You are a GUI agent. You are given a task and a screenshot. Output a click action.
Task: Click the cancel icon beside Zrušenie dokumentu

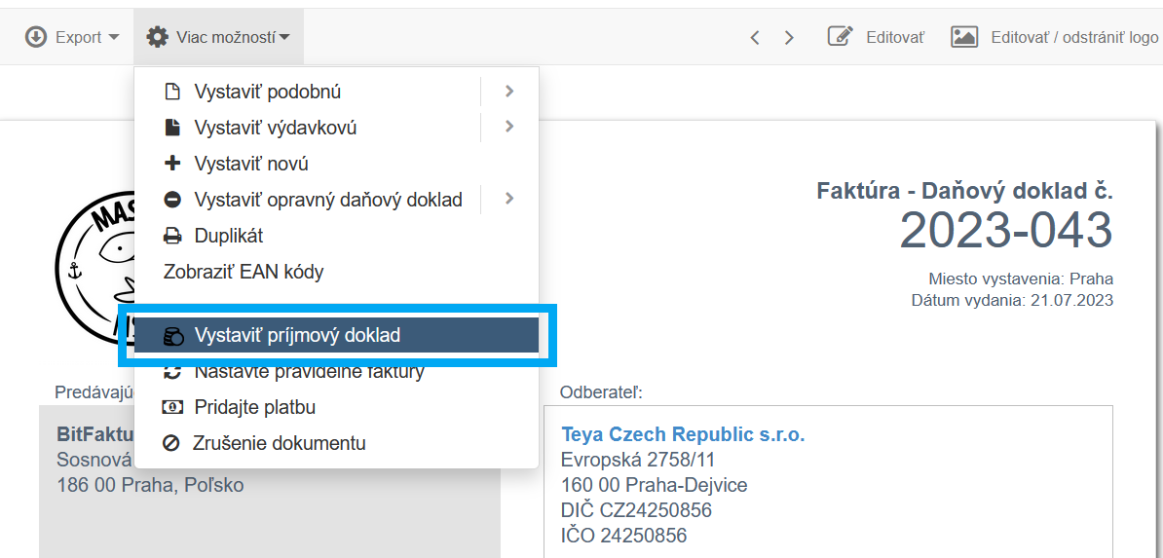pyautogui.click(x=172, y=443)
